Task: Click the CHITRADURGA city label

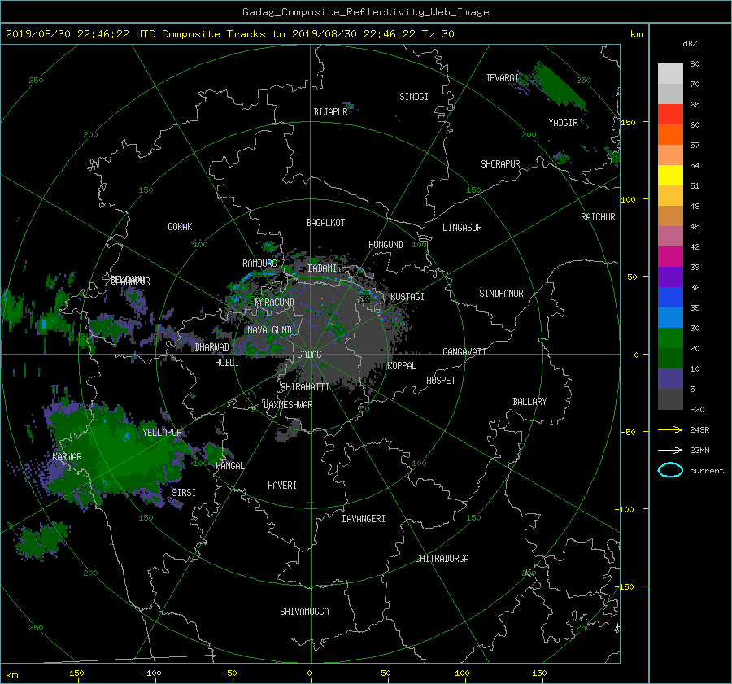Action: coord(442,559)
